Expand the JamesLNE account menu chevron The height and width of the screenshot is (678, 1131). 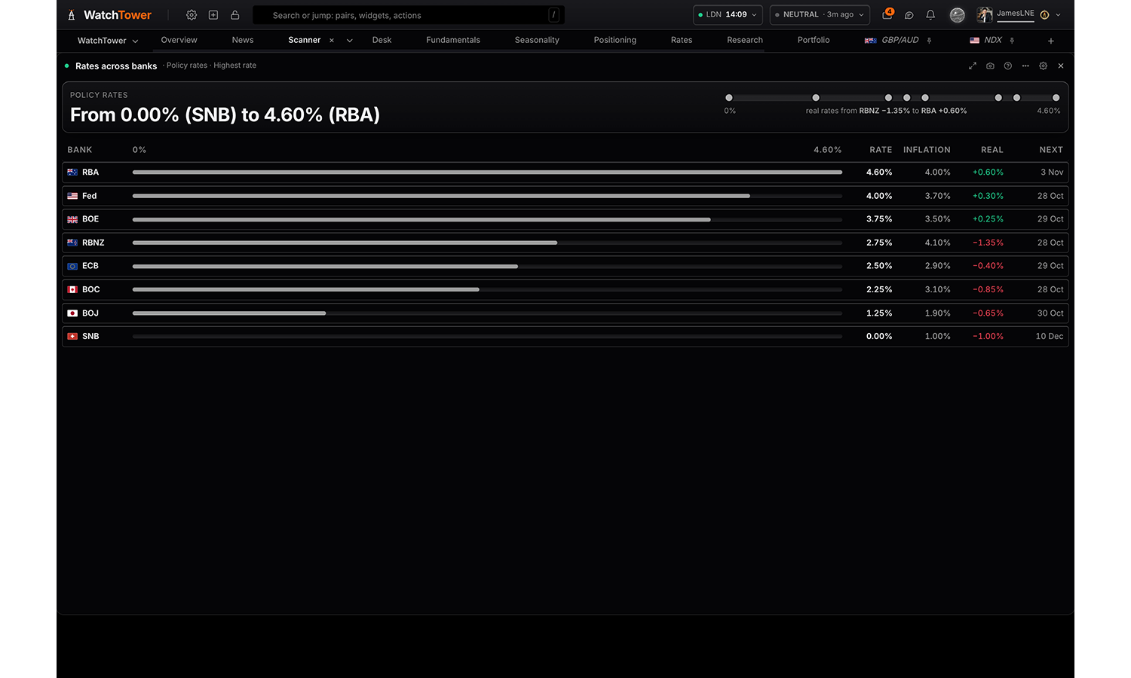1059,15
